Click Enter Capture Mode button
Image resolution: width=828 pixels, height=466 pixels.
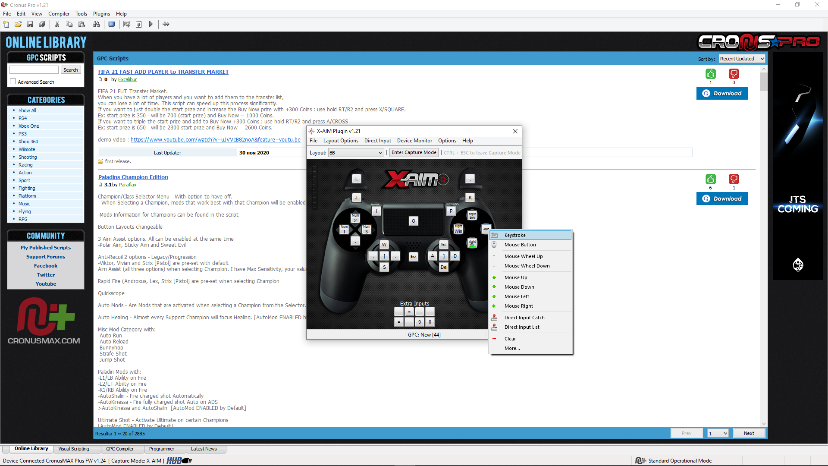tap(414, 152)
